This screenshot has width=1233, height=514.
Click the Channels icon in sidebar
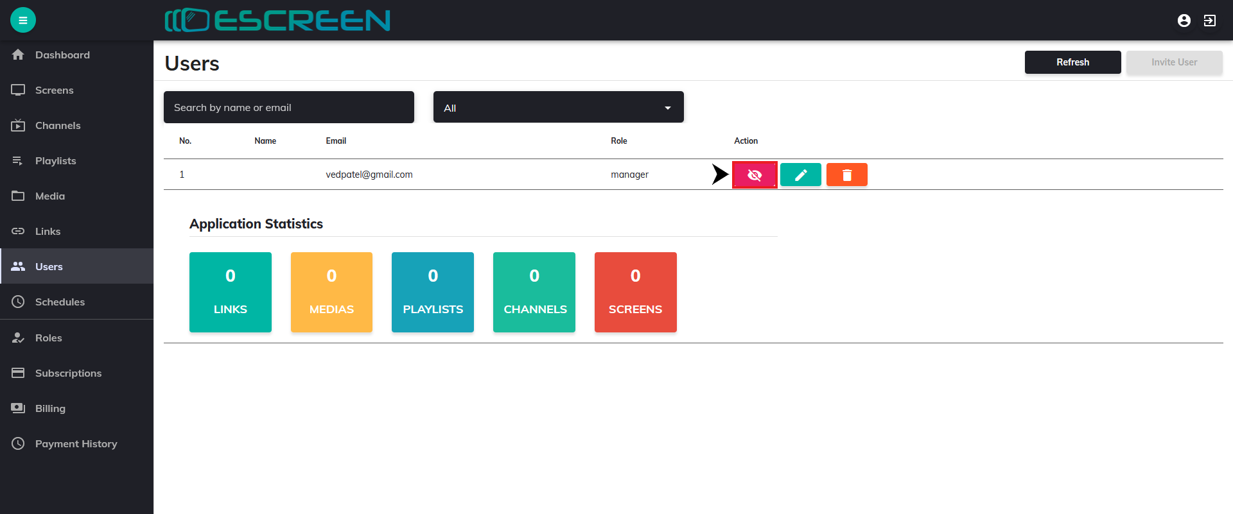(18, 125)
